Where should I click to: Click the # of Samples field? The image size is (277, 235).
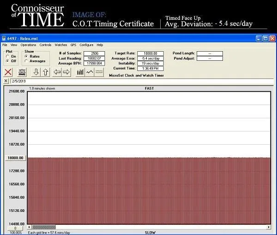94,53
